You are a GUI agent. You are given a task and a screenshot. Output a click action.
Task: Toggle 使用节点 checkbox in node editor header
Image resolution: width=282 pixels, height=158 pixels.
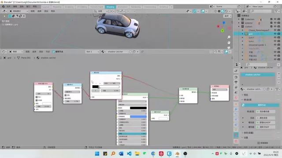pyautogui.click(x=54, y=52)
